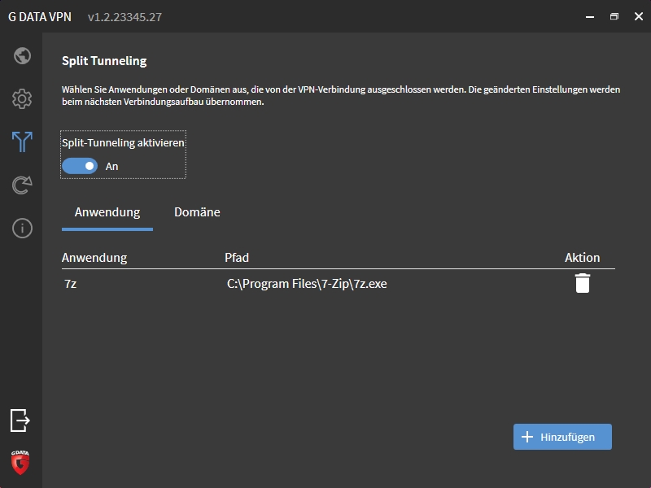Click the Anwendung column header
The width and height of the screenshot is (651, 488).
click(94, 258)
